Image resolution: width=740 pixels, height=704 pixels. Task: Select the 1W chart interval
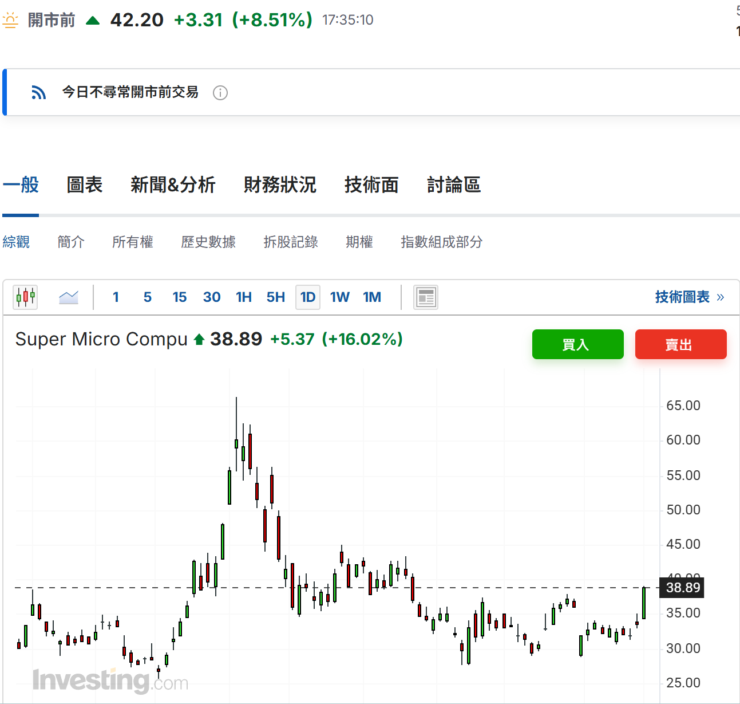tap(340, 297)
